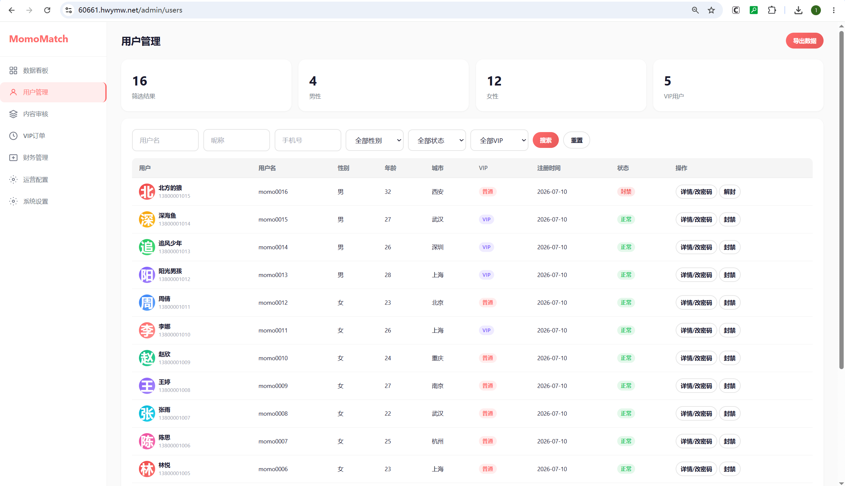Unban user momo0016 with 解封 button
Screen dimensions: 845x486
click(729, 191)
